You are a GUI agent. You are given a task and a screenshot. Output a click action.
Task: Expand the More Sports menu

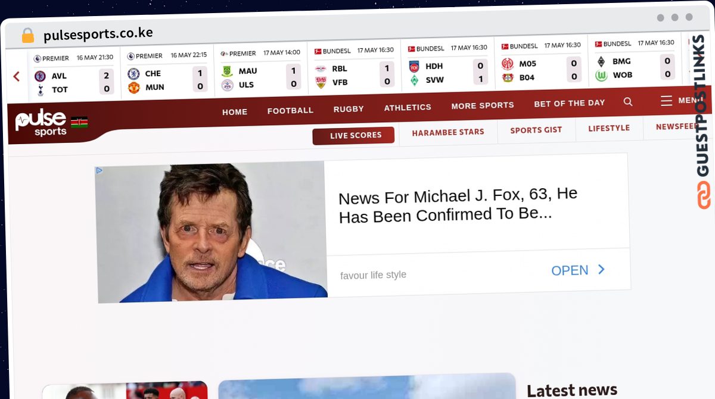(482, 105)
